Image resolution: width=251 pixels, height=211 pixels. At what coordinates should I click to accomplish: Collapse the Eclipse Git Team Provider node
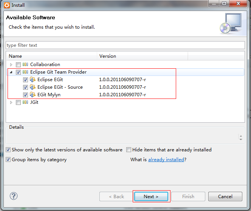click(x=11, y=72)
